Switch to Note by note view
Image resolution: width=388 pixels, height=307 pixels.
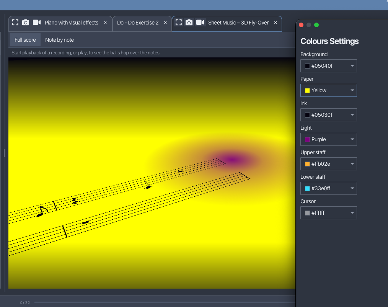point(59,40)
